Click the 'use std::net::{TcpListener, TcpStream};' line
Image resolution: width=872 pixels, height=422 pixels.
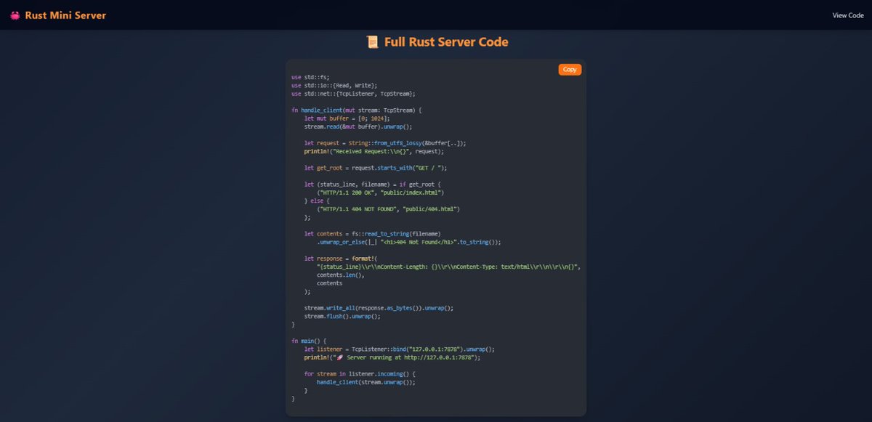pyautogui.click(x=353, y=94)
